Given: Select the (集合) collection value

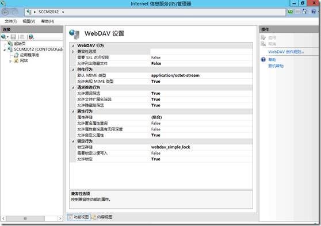Looking at the screenshot, I should [156, 117].
